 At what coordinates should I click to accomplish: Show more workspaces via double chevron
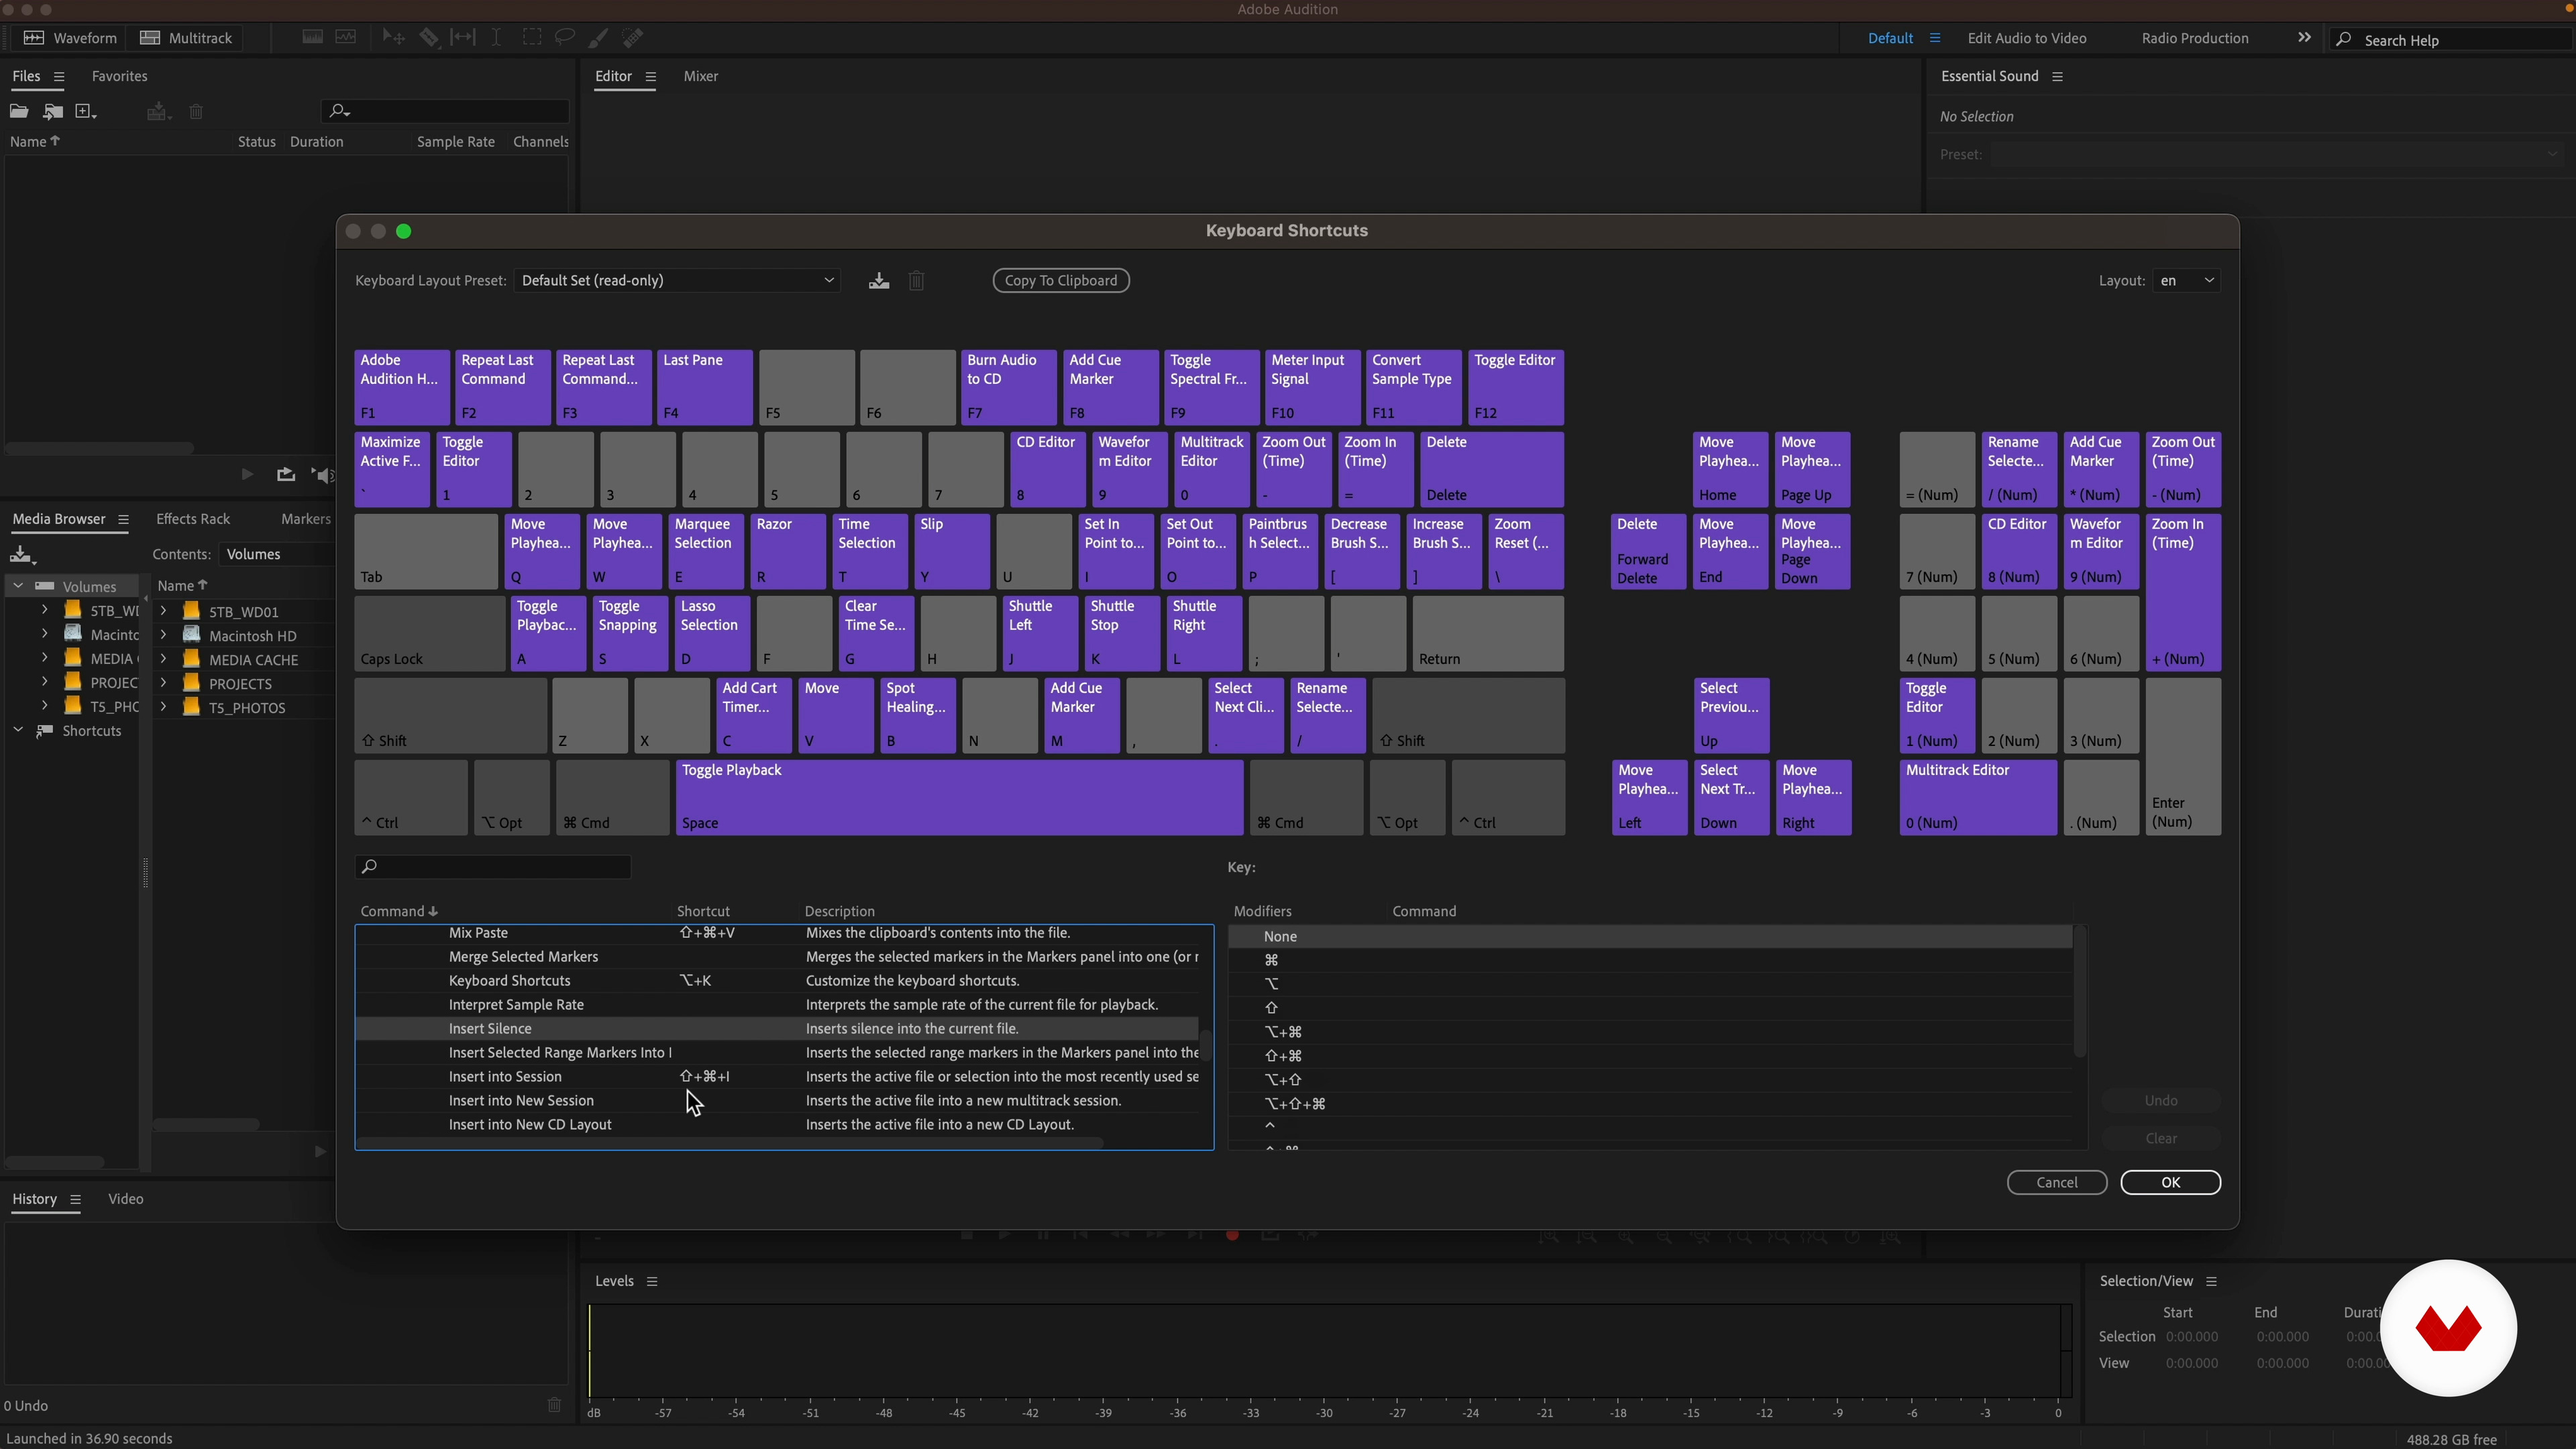pos(2304,37)
